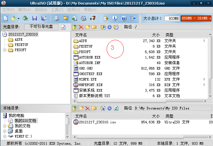Click the folder view icon right of disc gear
This screenshot has height=146, width=213.
click(x=116, y=27)
